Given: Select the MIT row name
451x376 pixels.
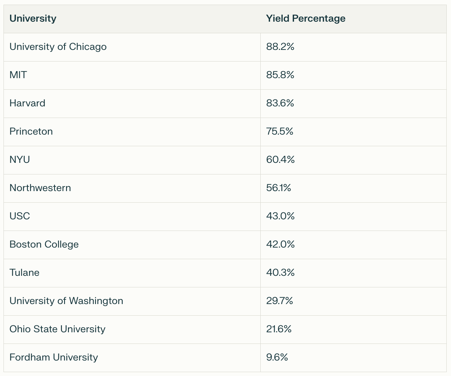Looking at the screenshot, I should pyautogui.click(x=18, y=75).
